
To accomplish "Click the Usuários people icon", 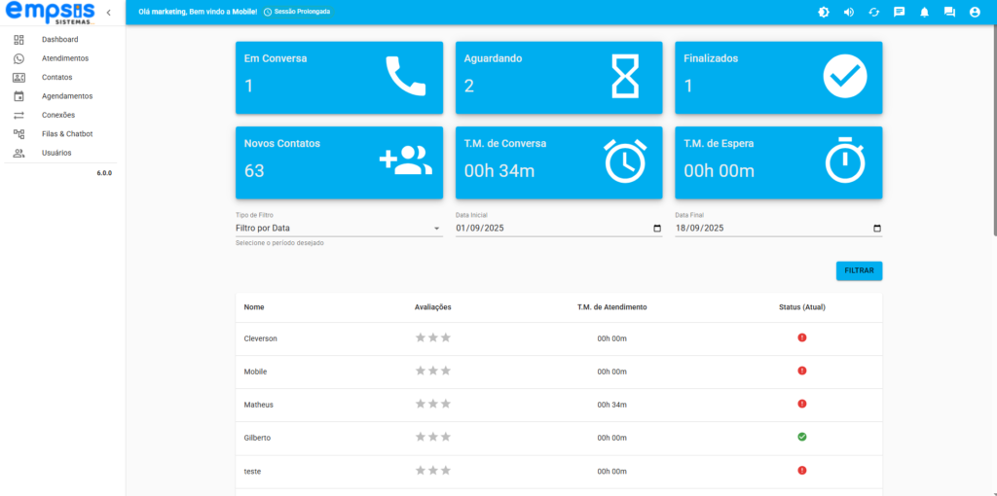I will pyautogui.click(x=18, y=153).
